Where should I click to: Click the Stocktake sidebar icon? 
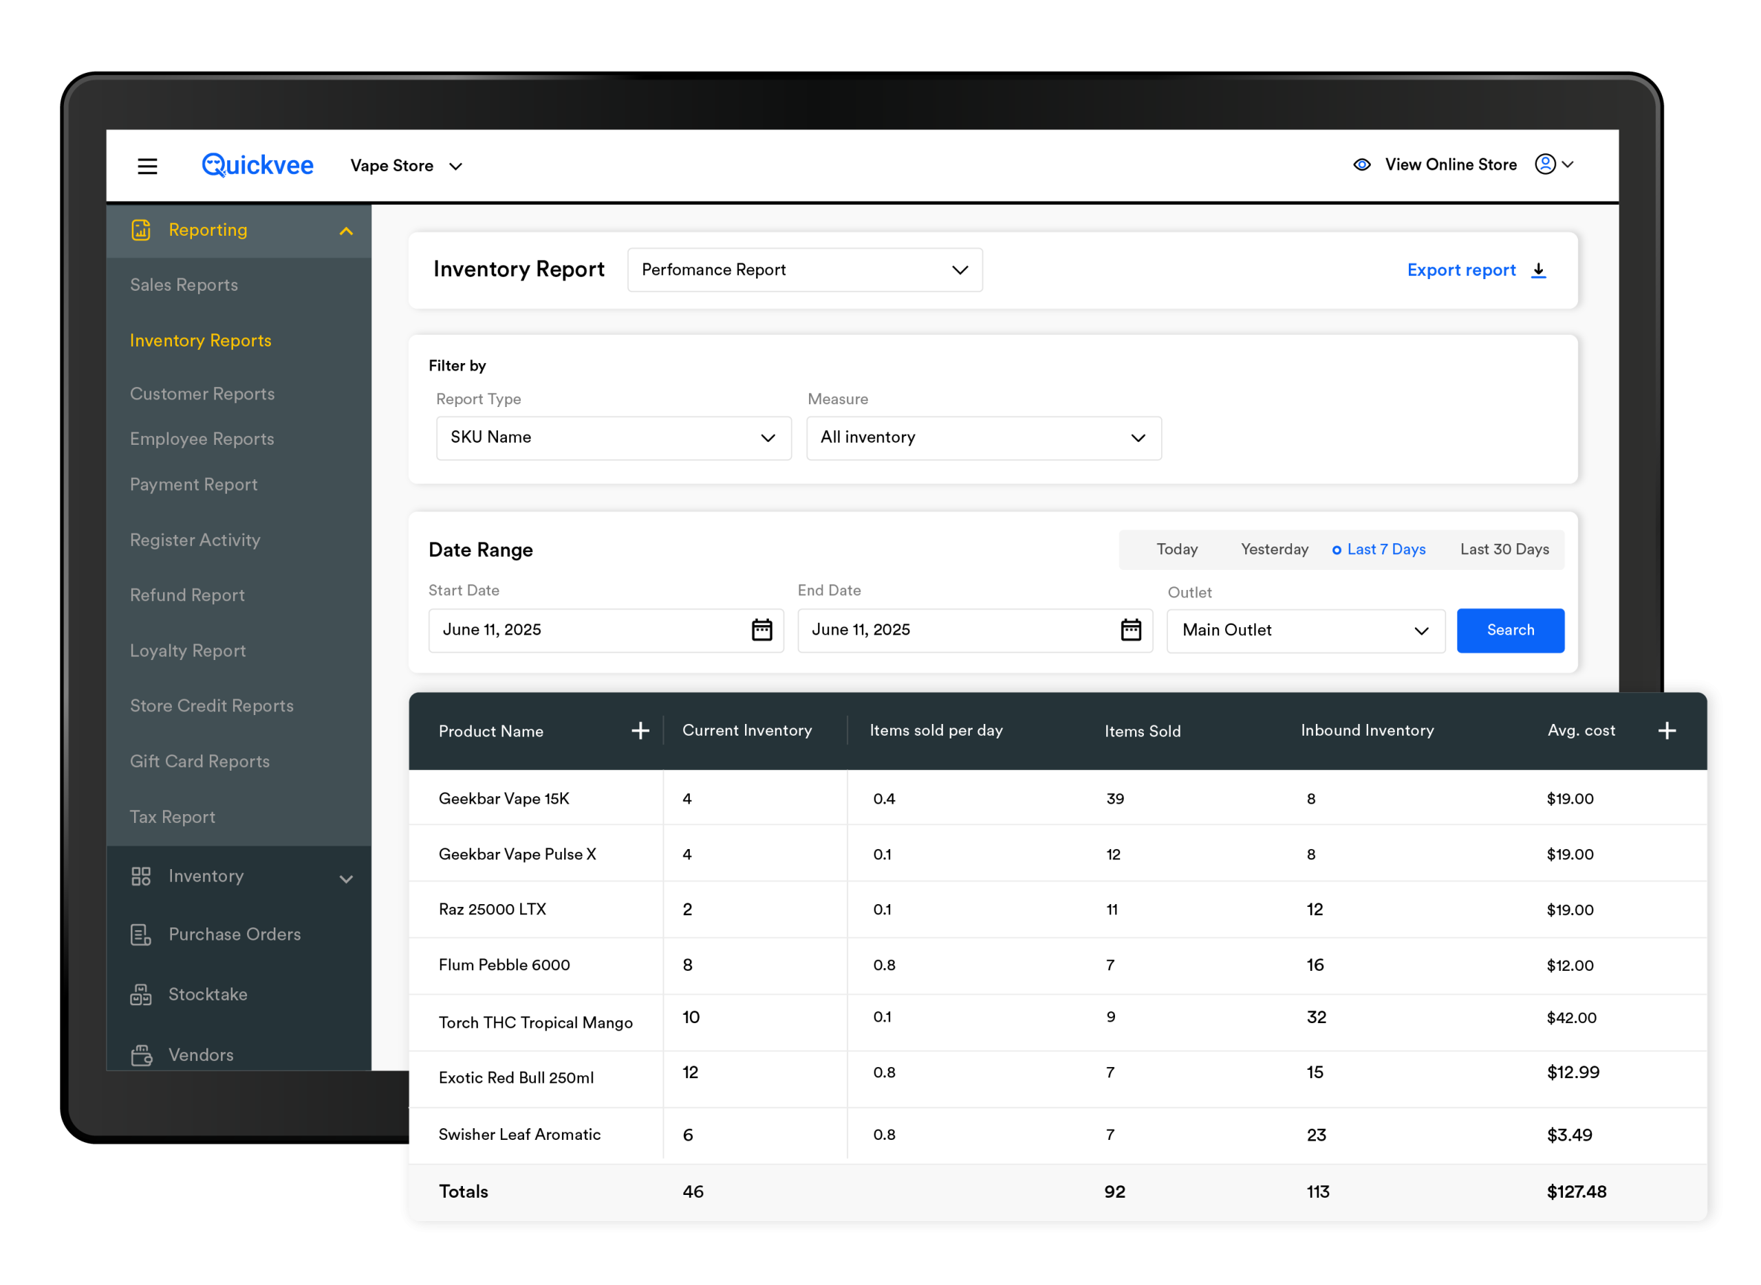tap(141, 994)
